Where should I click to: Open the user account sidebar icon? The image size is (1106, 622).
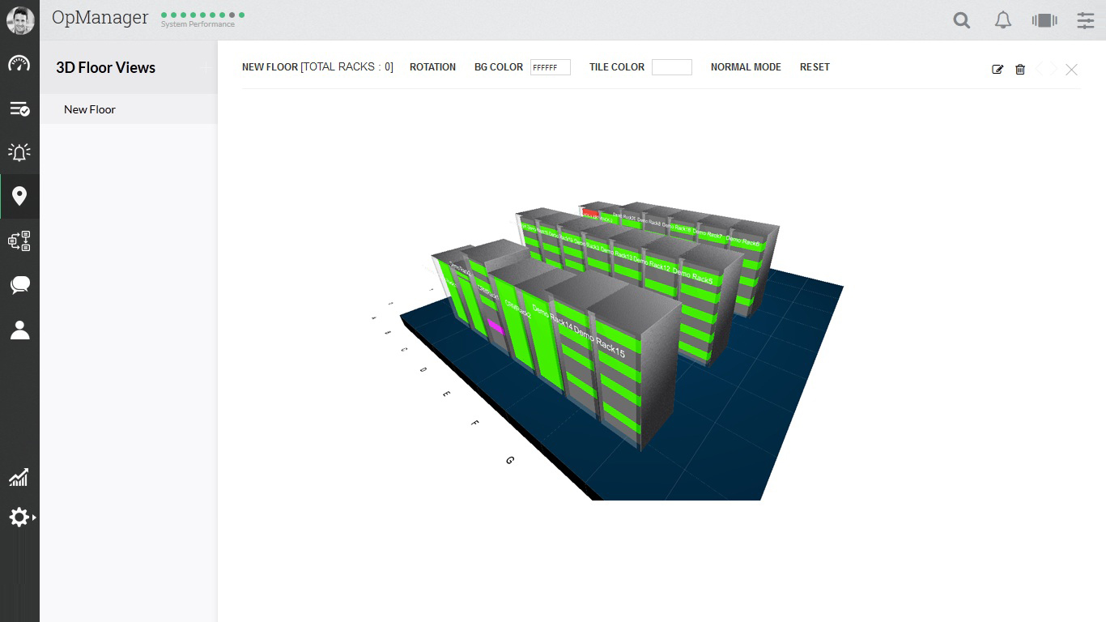point(19,330)
